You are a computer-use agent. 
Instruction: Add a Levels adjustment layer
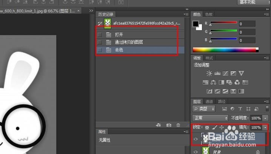[x=217, y=73]
